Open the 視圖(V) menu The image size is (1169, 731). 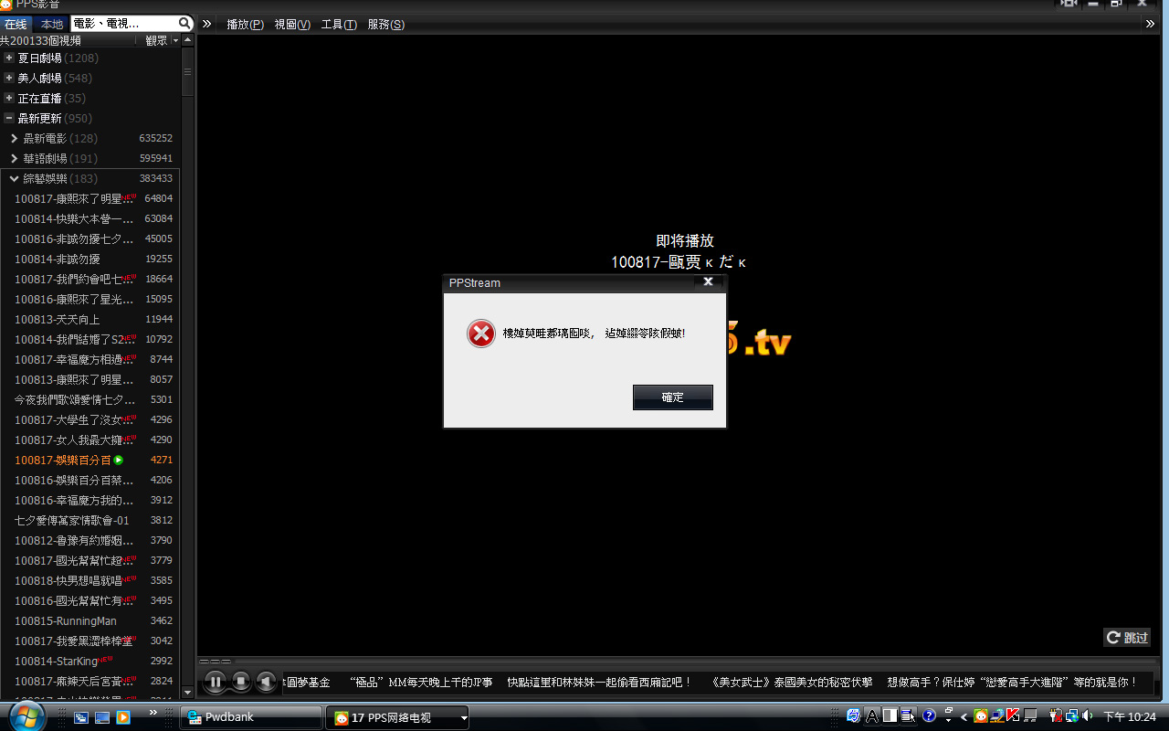pos(292,24)
